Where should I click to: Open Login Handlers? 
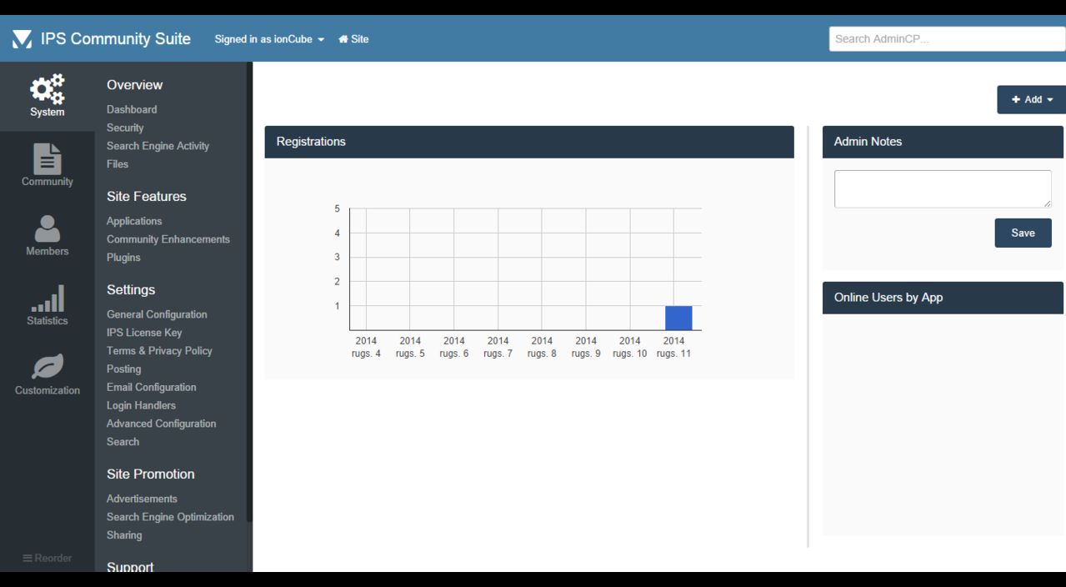coord(141,406)
